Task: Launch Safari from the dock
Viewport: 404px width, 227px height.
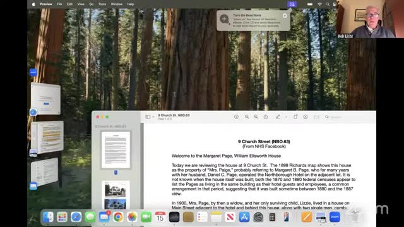Action: (76, 217)
